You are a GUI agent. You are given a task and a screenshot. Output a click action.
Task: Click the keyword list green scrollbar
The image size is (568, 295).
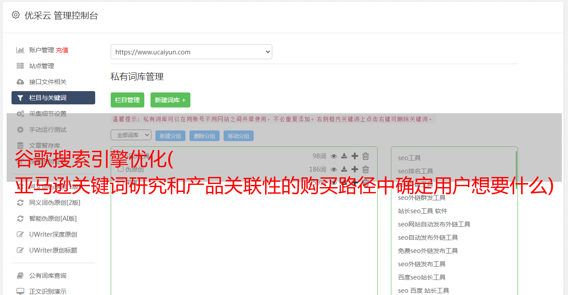(x=516, y=170)
